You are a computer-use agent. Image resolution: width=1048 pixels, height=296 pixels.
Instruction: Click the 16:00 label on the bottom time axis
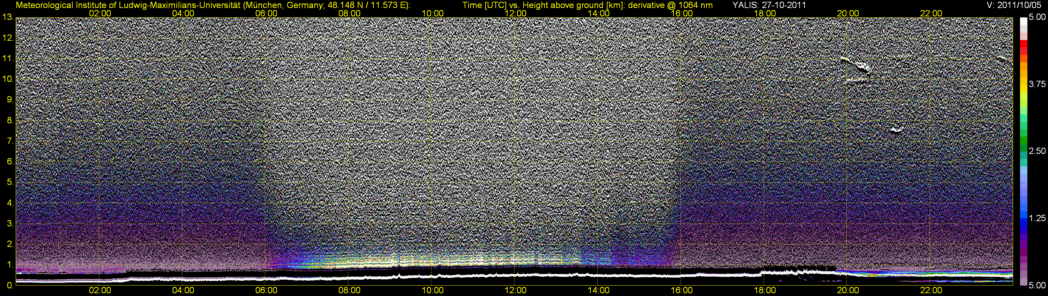682,291
